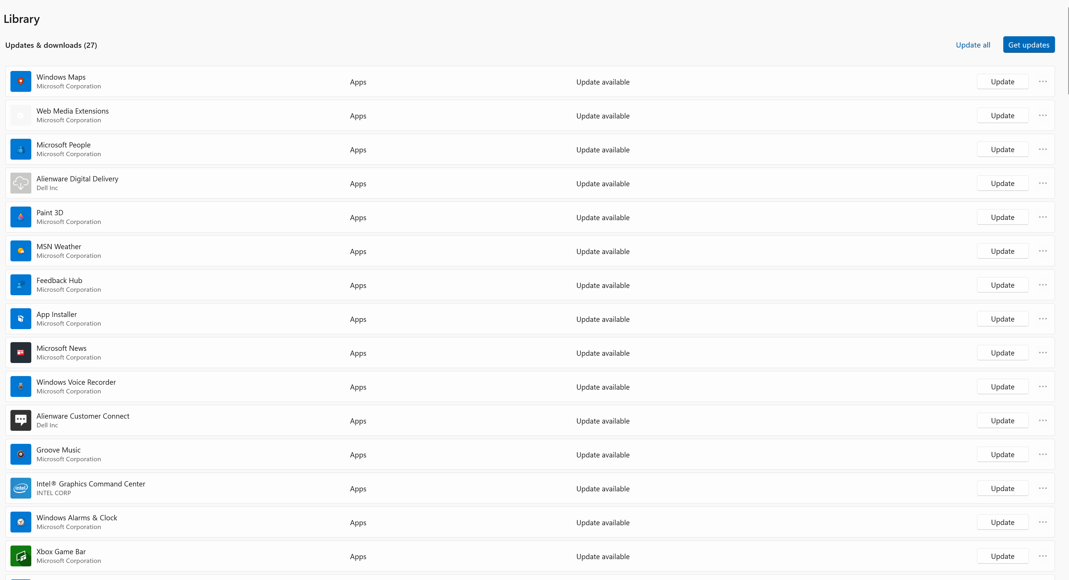
Task: Click the Intel Graphics Command Center icon
Action: click(21, 488)
